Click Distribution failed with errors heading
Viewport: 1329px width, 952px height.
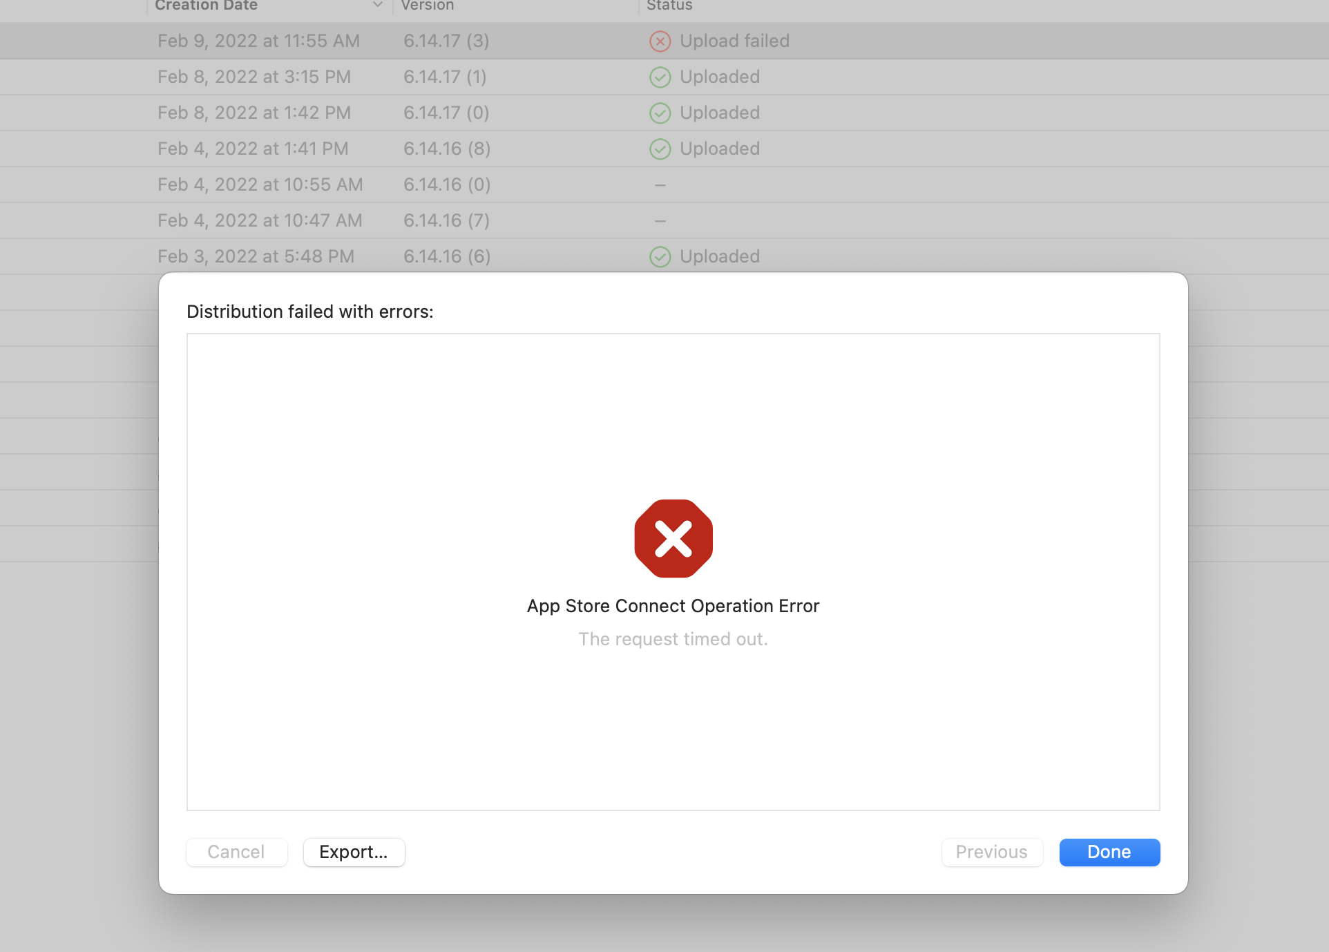click(310, 312)
